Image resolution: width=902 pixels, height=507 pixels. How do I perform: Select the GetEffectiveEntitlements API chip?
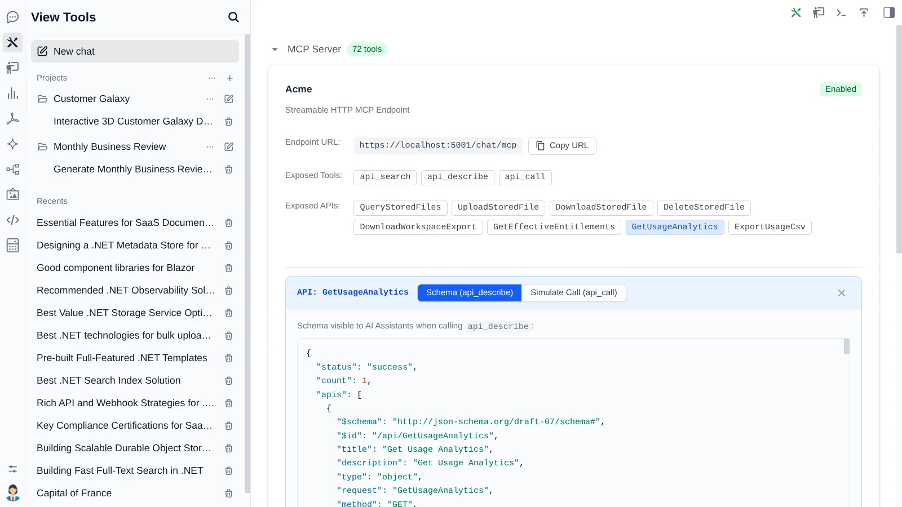[554, 227]
